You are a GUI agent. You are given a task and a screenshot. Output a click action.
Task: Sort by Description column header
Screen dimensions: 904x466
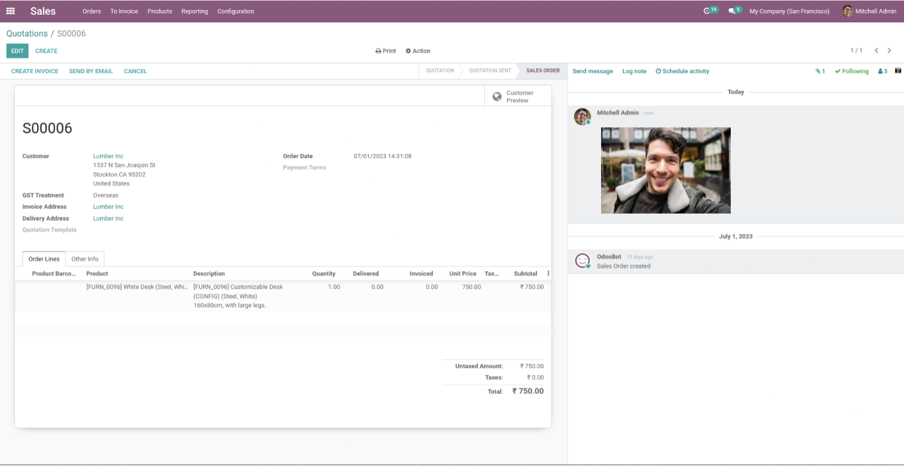pos(209,273)
